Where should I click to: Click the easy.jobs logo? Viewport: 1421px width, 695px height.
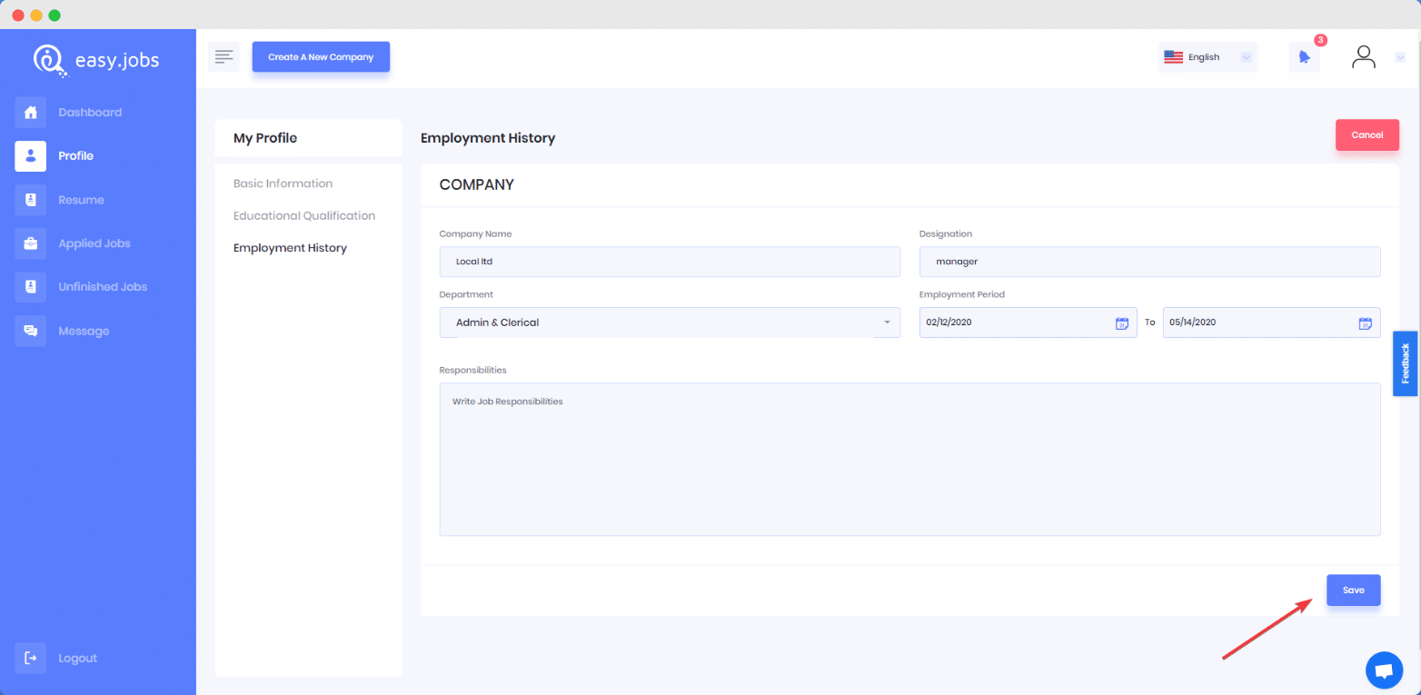95,60
